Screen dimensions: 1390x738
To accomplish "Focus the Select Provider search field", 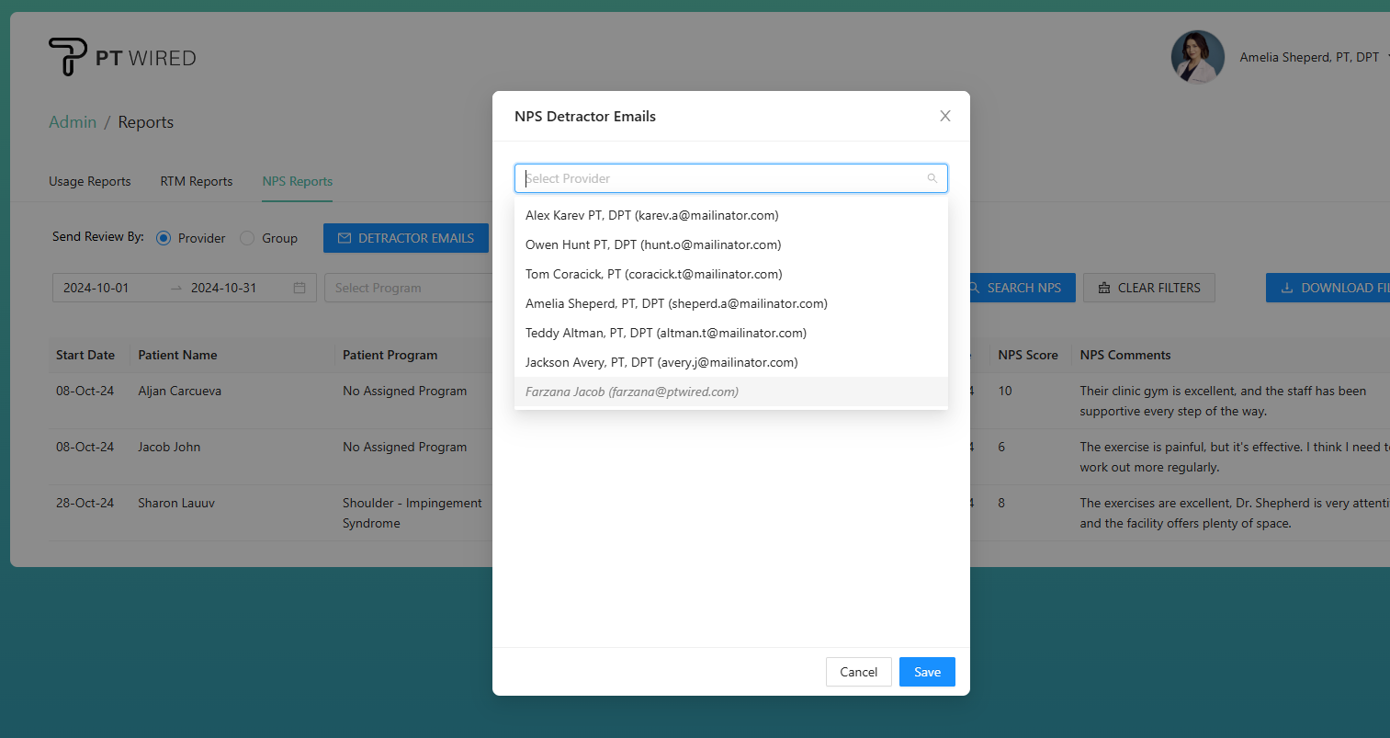I will (x=721, y=178).
